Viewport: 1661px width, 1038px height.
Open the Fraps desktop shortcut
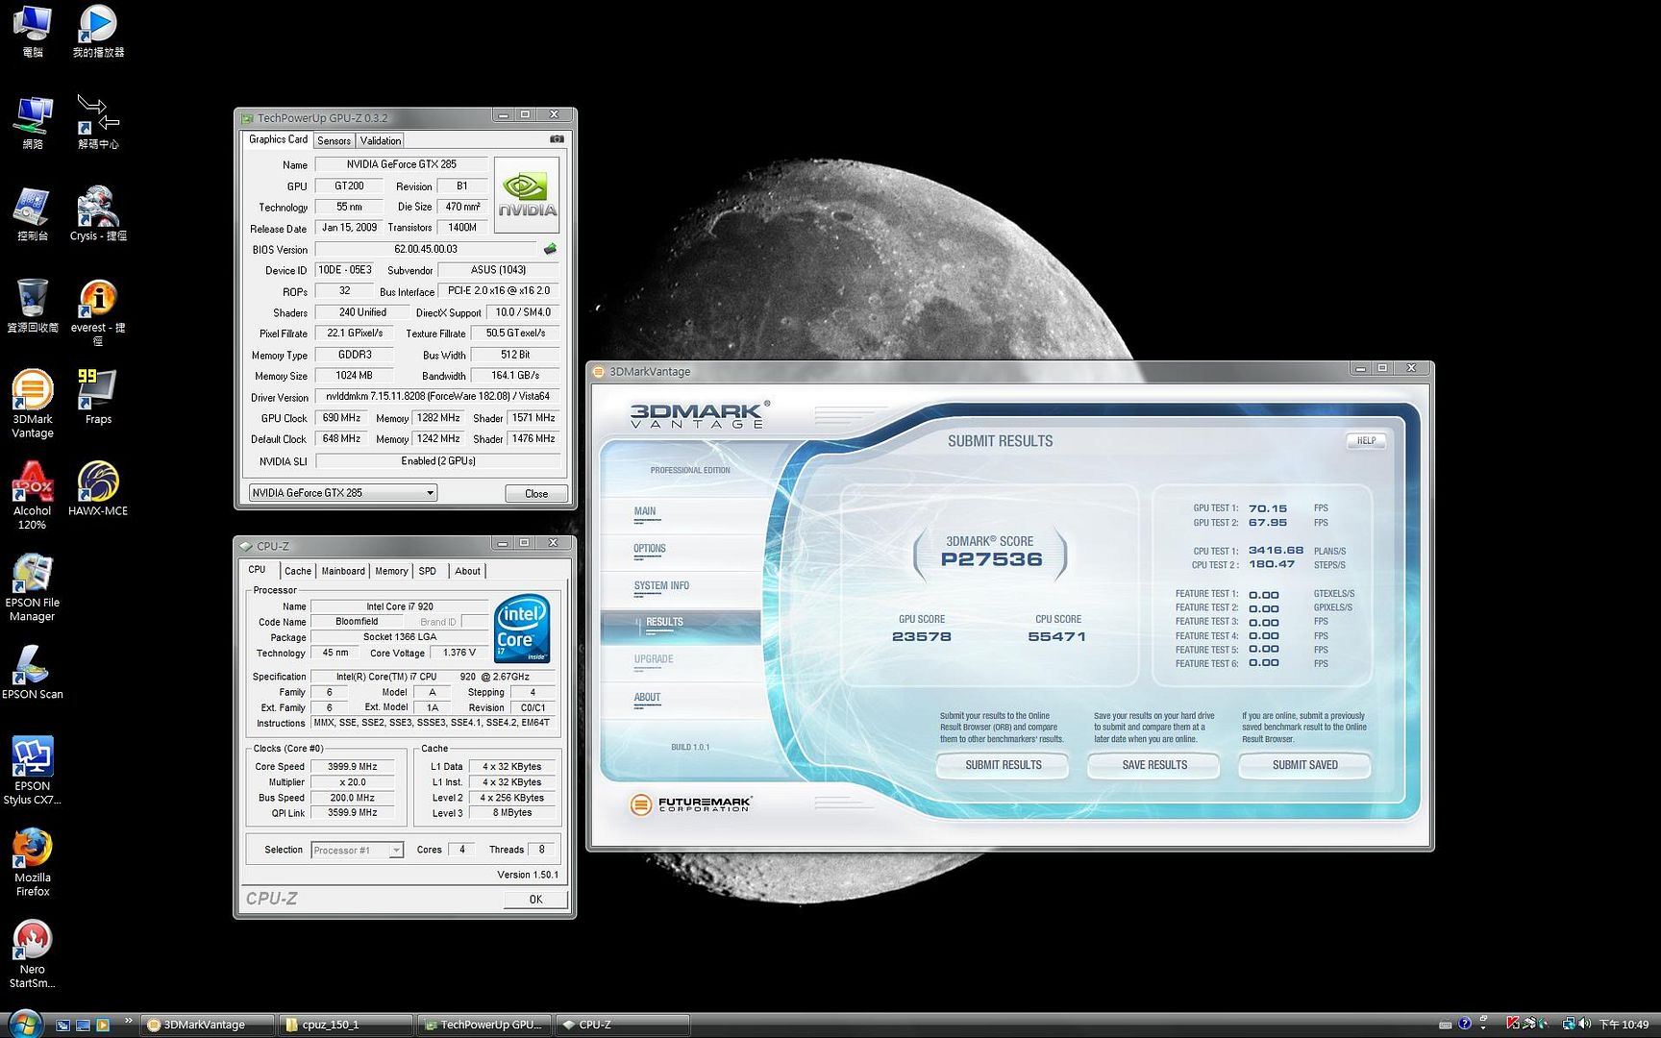(98, 396)
